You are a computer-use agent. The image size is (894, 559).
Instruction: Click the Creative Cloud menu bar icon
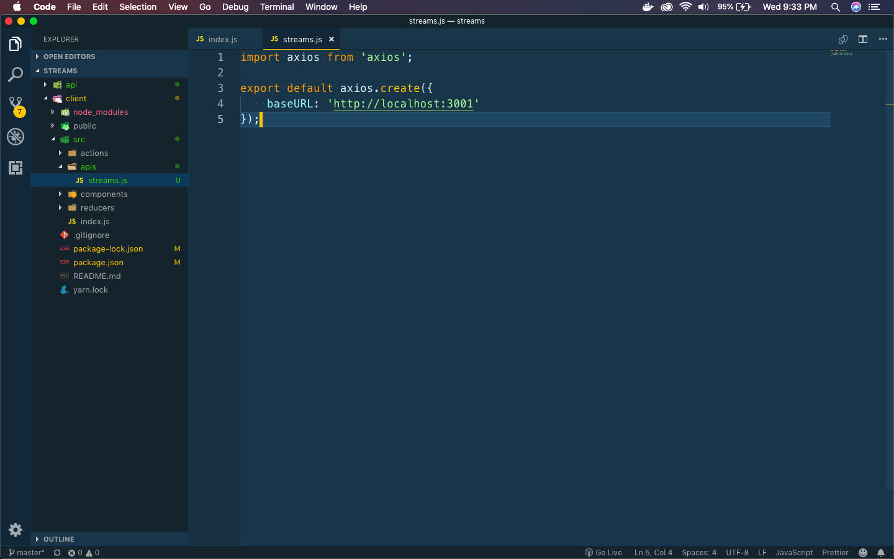tap(667, 7)
